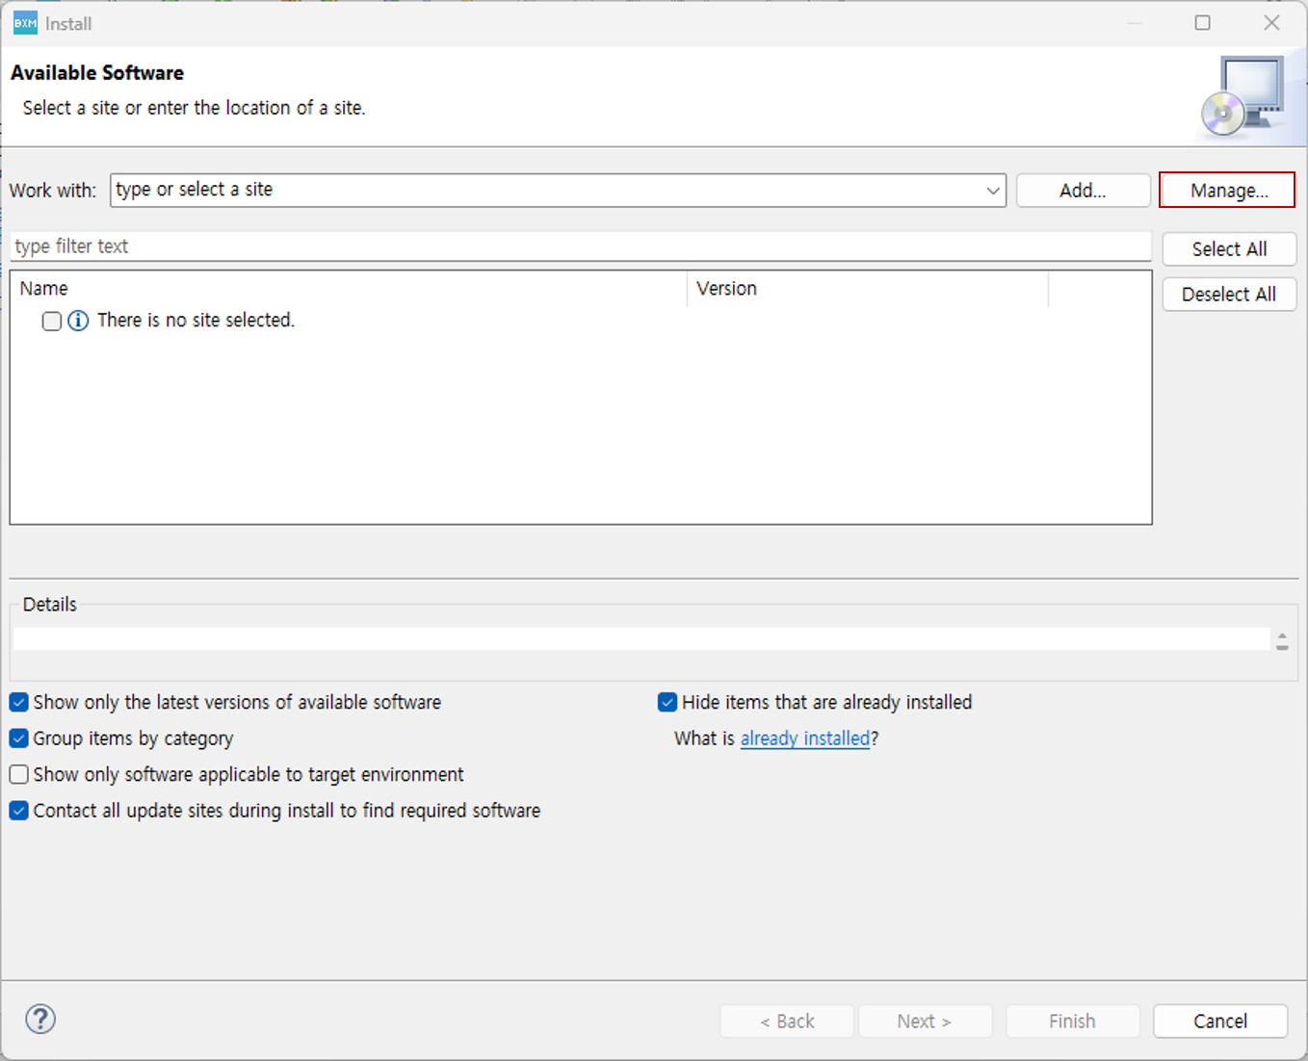1308x1061 pixels.
Task: Click the help question mark icon
Action: pyautogui.click(x=39, y=1019)
